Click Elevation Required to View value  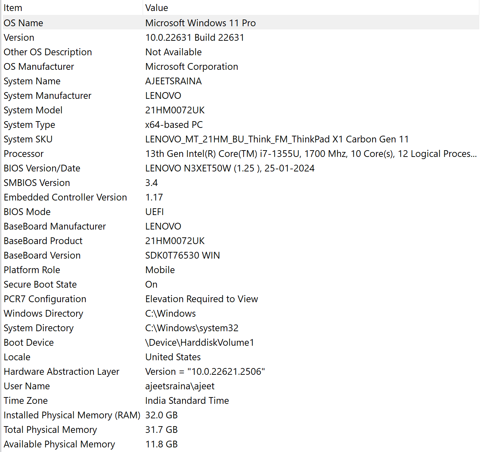point(202,299)
